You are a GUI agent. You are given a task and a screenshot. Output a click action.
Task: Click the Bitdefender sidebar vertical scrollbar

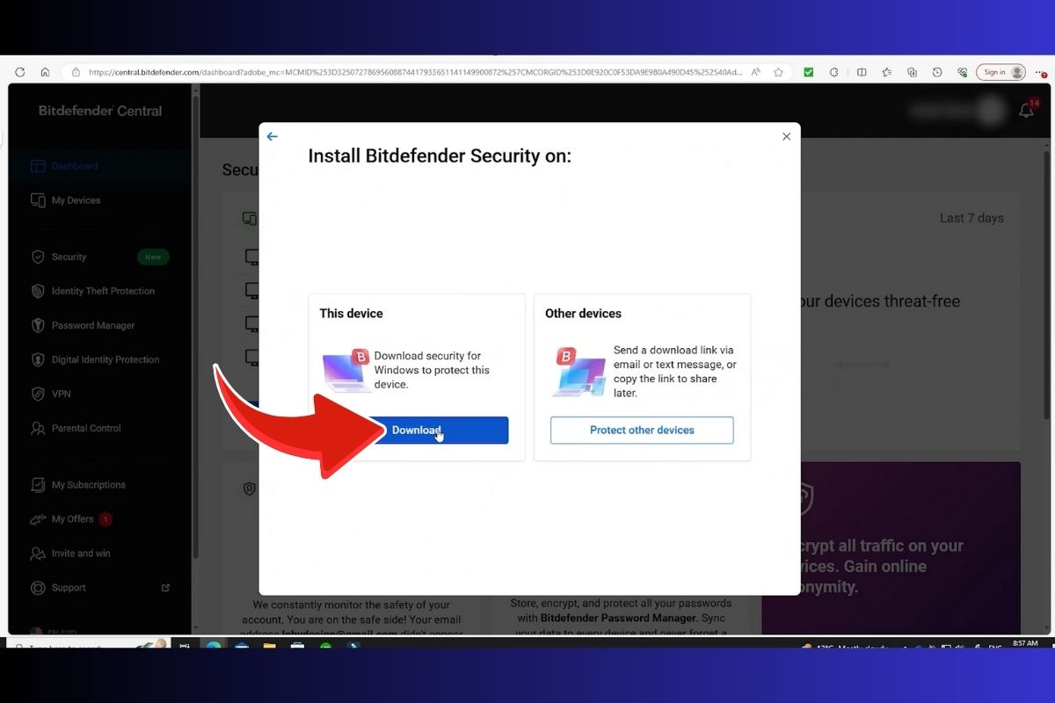tap(195, 325)
